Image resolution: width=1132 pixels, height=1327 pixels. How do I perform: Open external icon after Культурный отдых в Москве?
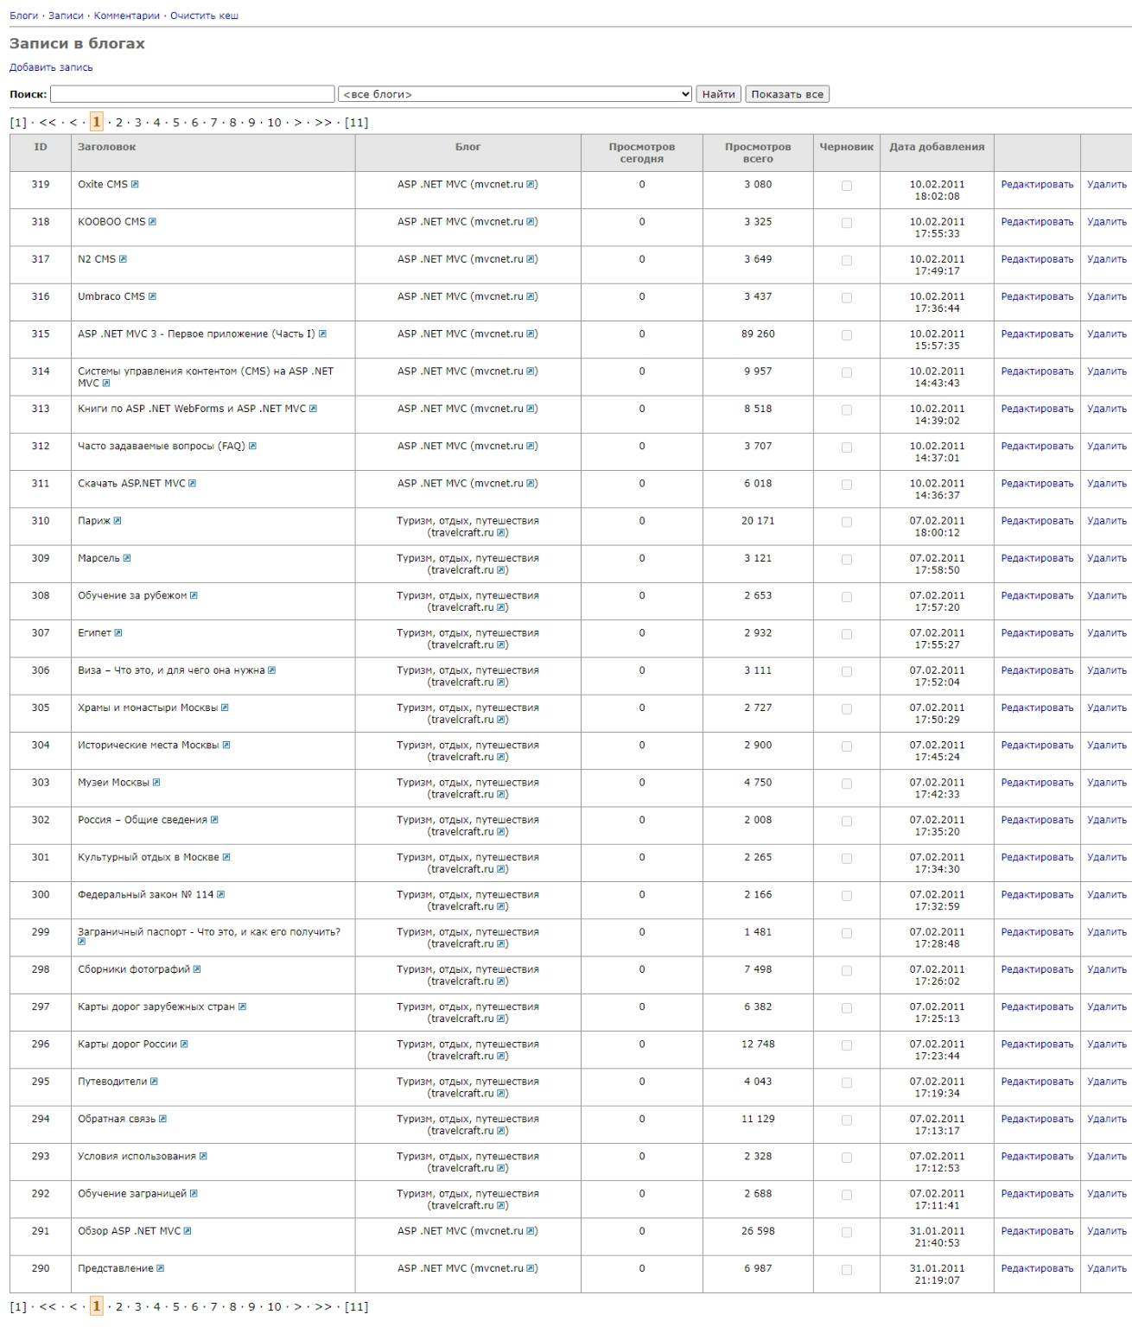226,857
